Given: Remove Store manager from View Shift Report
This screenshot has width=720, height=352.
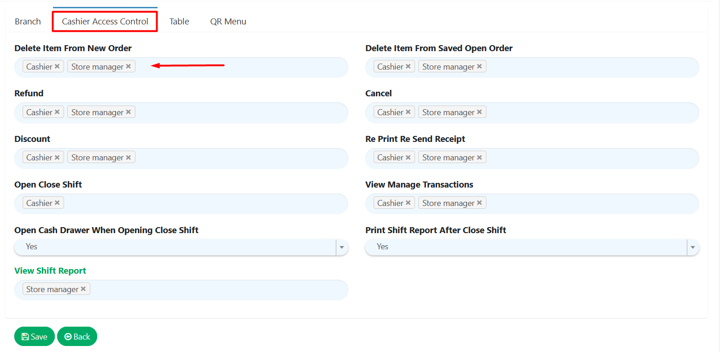Looking at the screenshot, I should point(83,288).
